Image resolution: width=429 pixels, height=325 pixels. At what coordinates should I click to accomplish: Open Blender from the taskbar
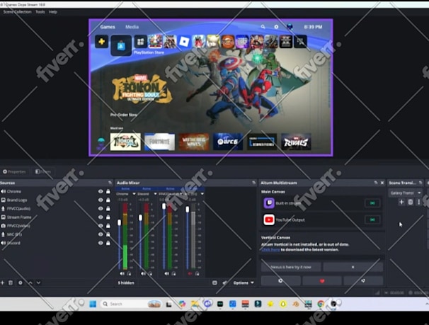(x=295, y=304)
